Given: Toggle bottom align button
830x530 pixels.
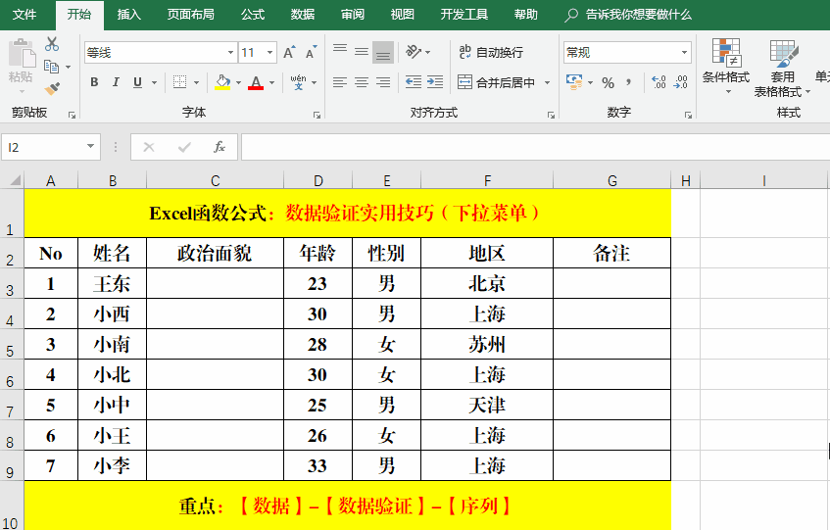Looking at the screenshot, I should pyautogui.click(x=383, y=52).
